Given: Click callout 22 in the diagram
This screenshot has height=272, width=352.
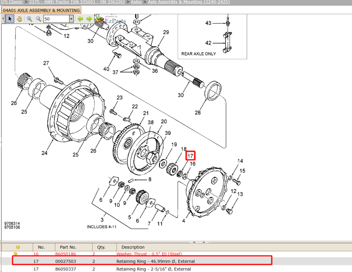Looking at the screenshot, I should 135,106.
